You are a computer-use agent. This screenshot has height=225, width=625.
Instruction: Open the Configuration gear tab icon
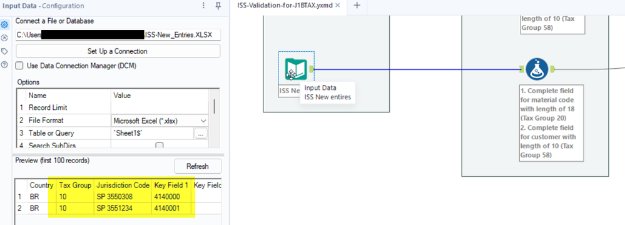[5, 25]
